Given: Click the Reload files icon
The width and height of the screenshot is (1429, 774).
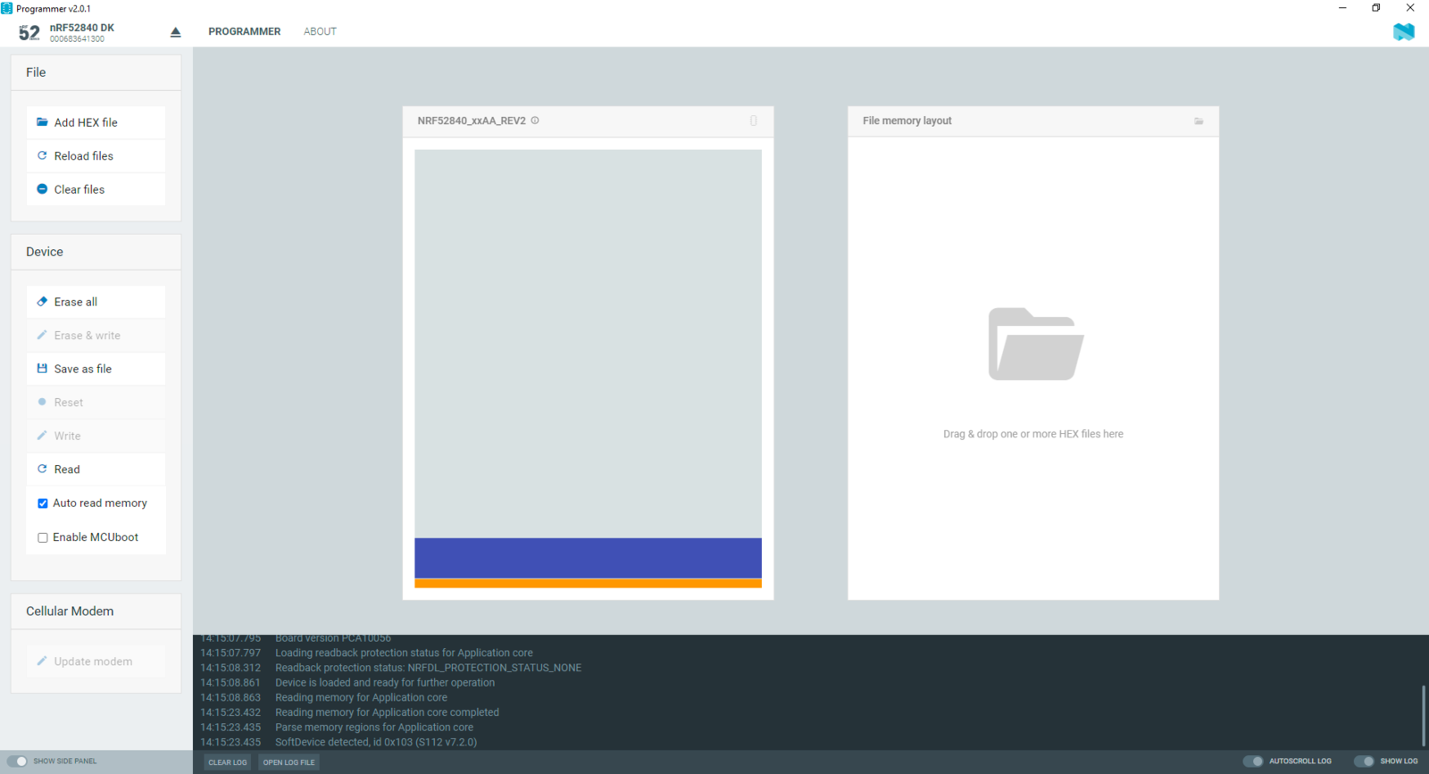Looking at the screenshot, I should (42, 155).
